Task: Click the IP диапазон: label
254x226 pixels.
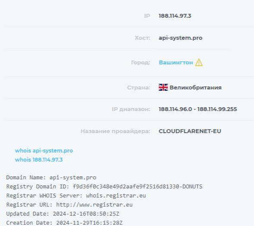Action: pyautogui.click(x=131, y=109)
